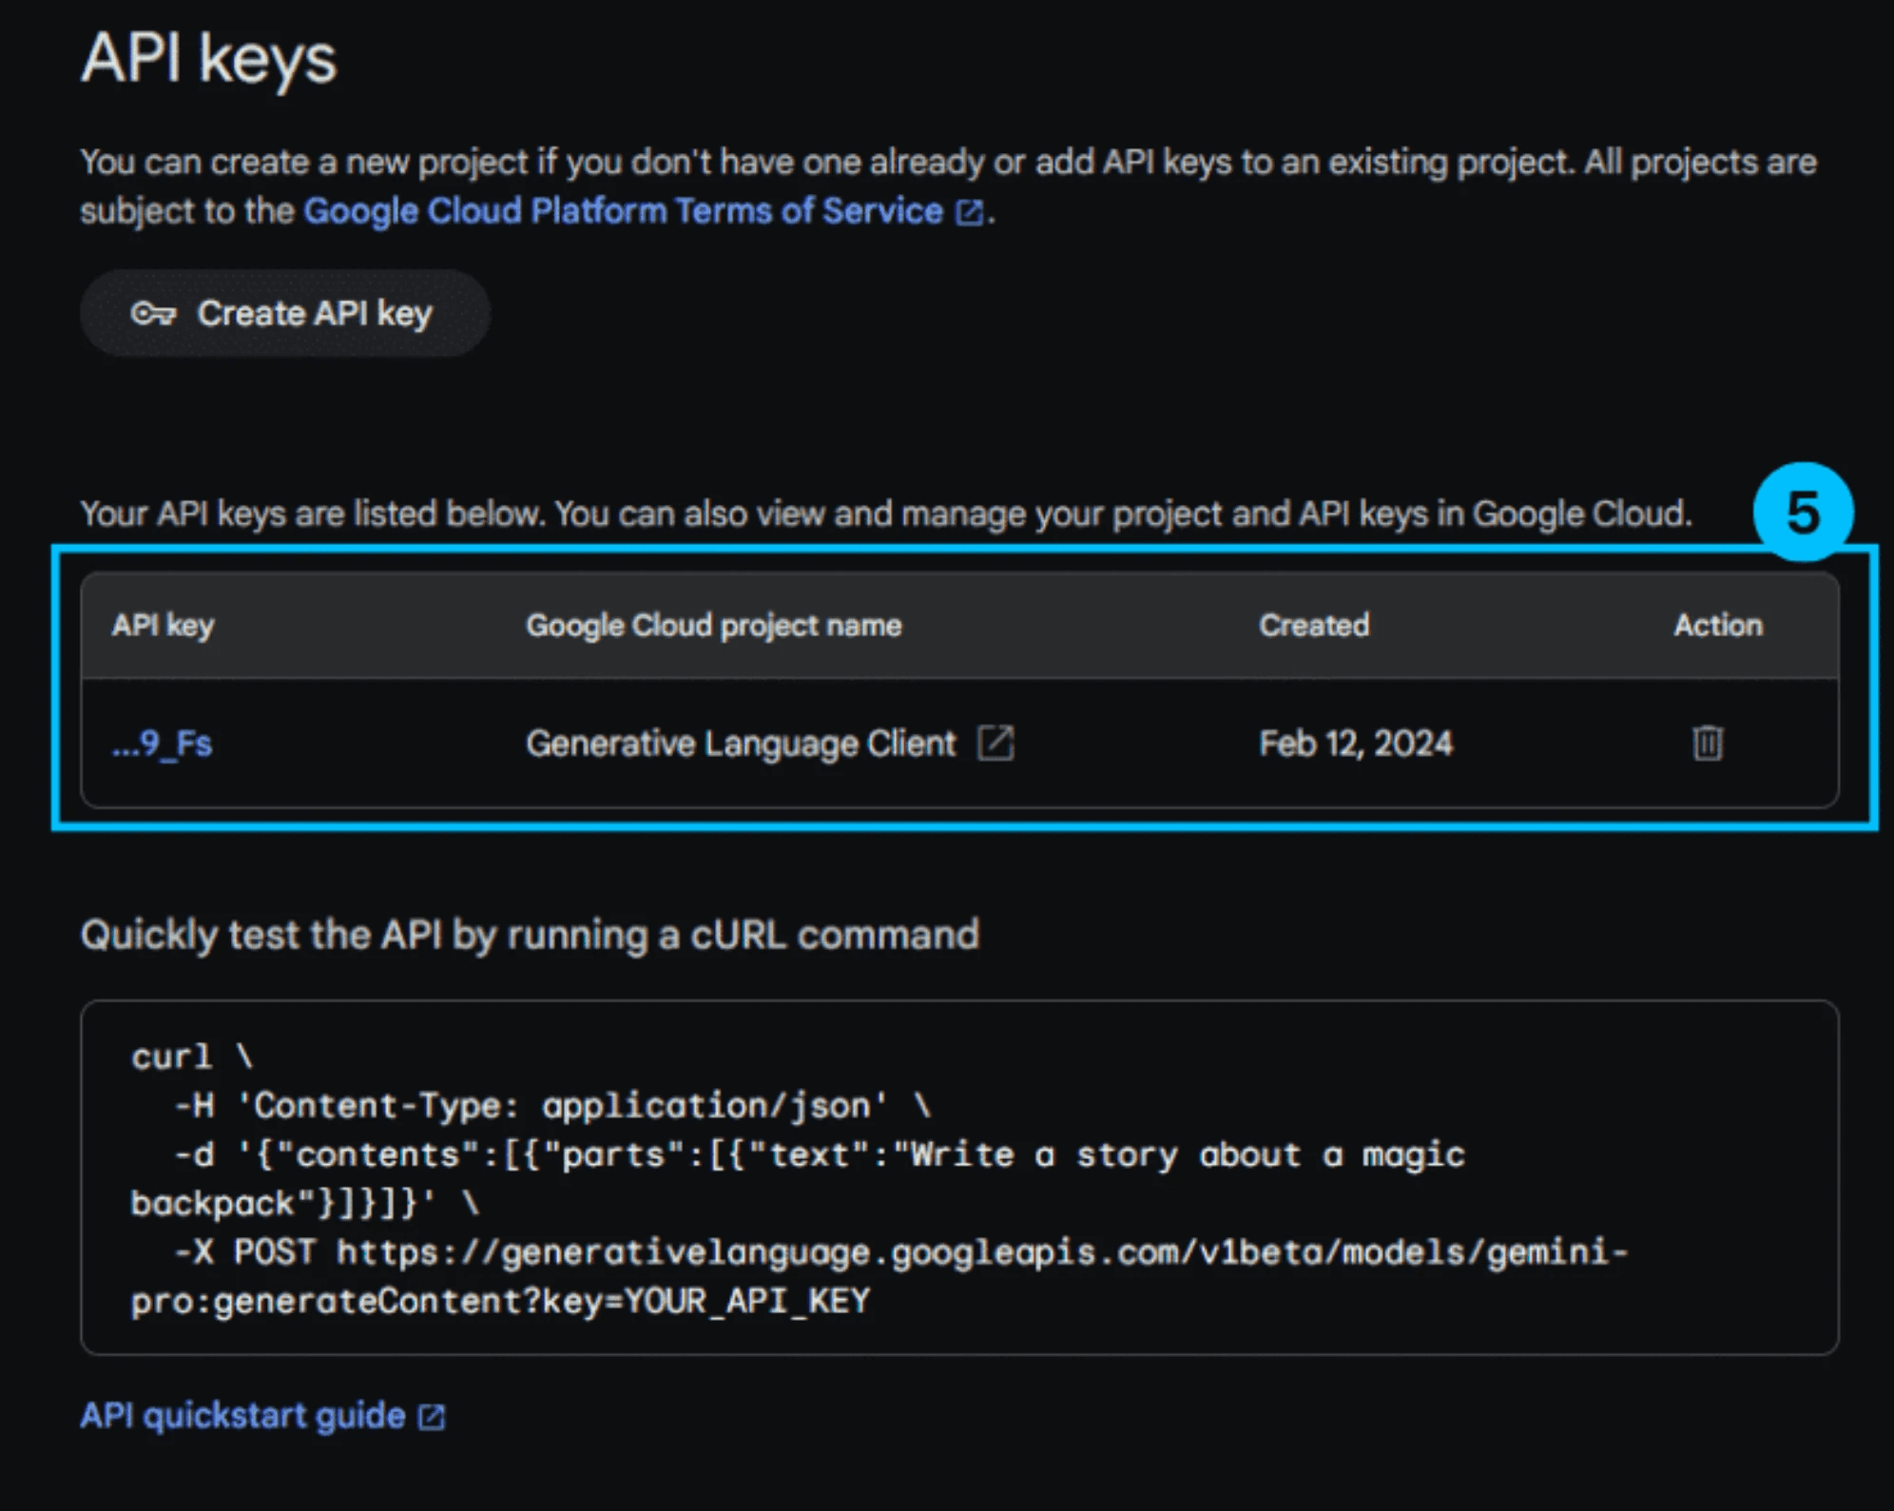Select the delete action for the Feb 12 key
The height and width of the screenshot is (1511, 1894).
[1707, 745]
